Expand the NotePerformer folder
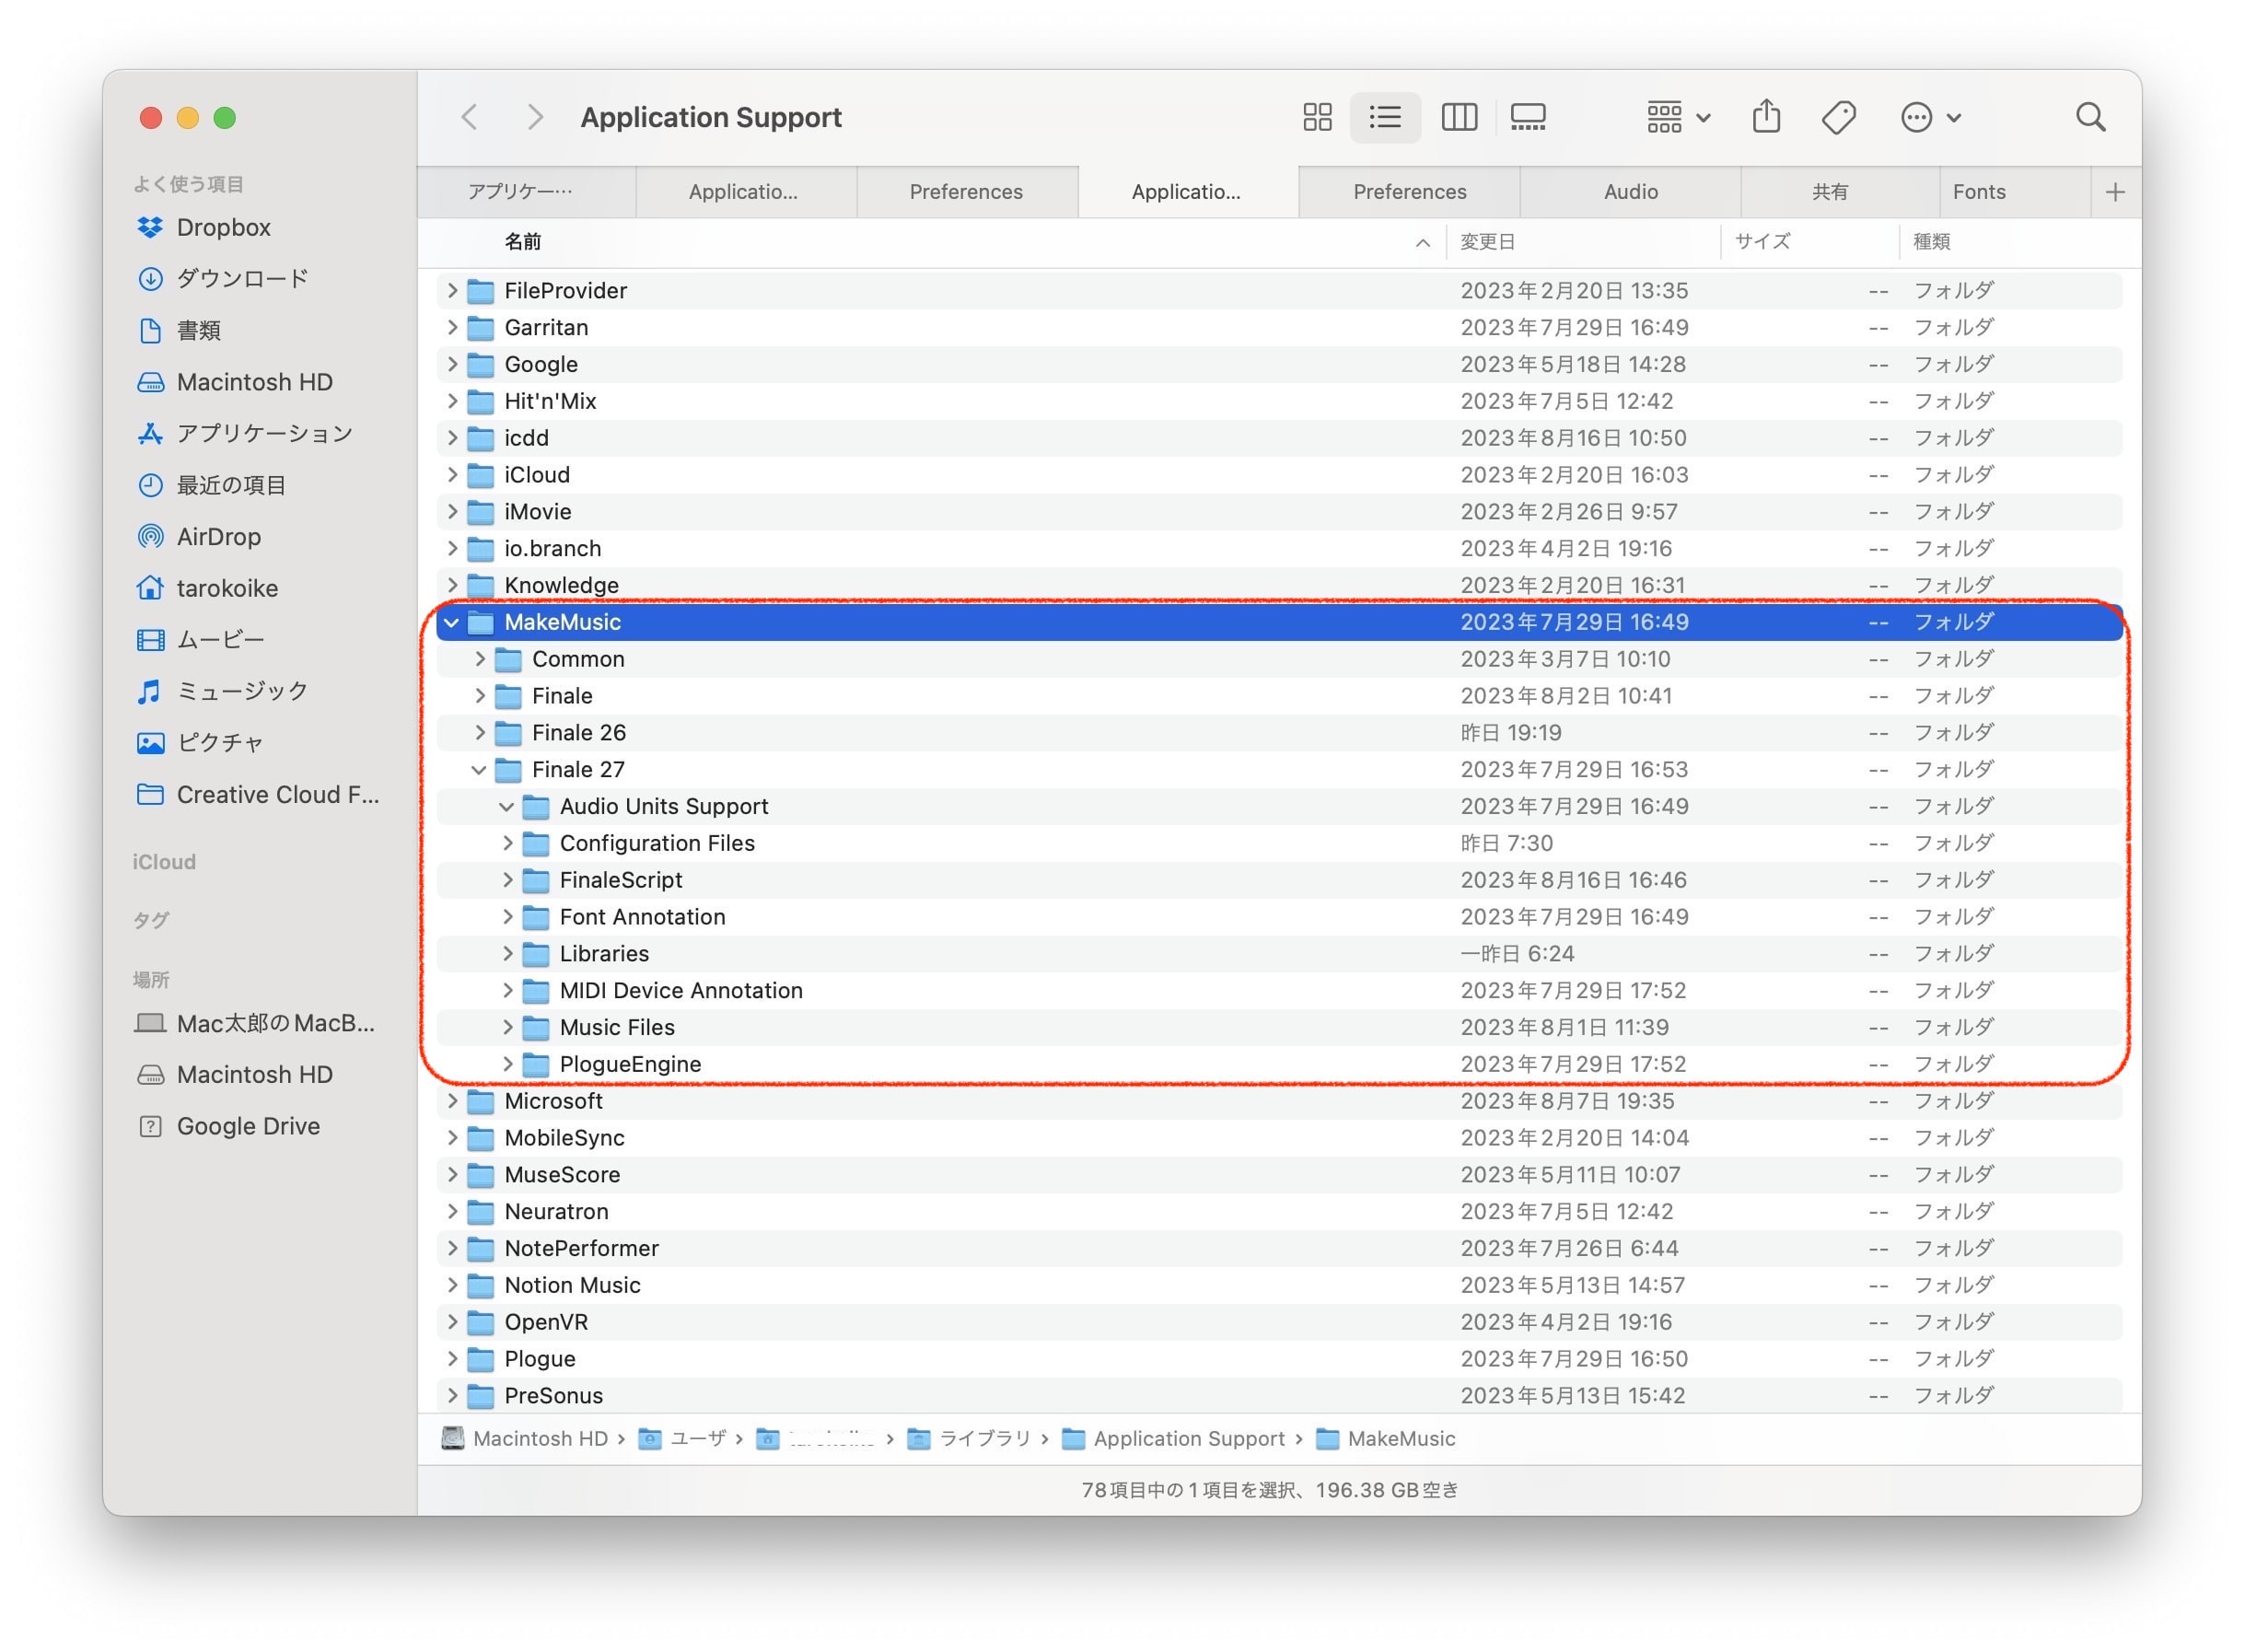Image resolution: width=2245 pixels, height=1652 pixels. tap(451, 1248)
